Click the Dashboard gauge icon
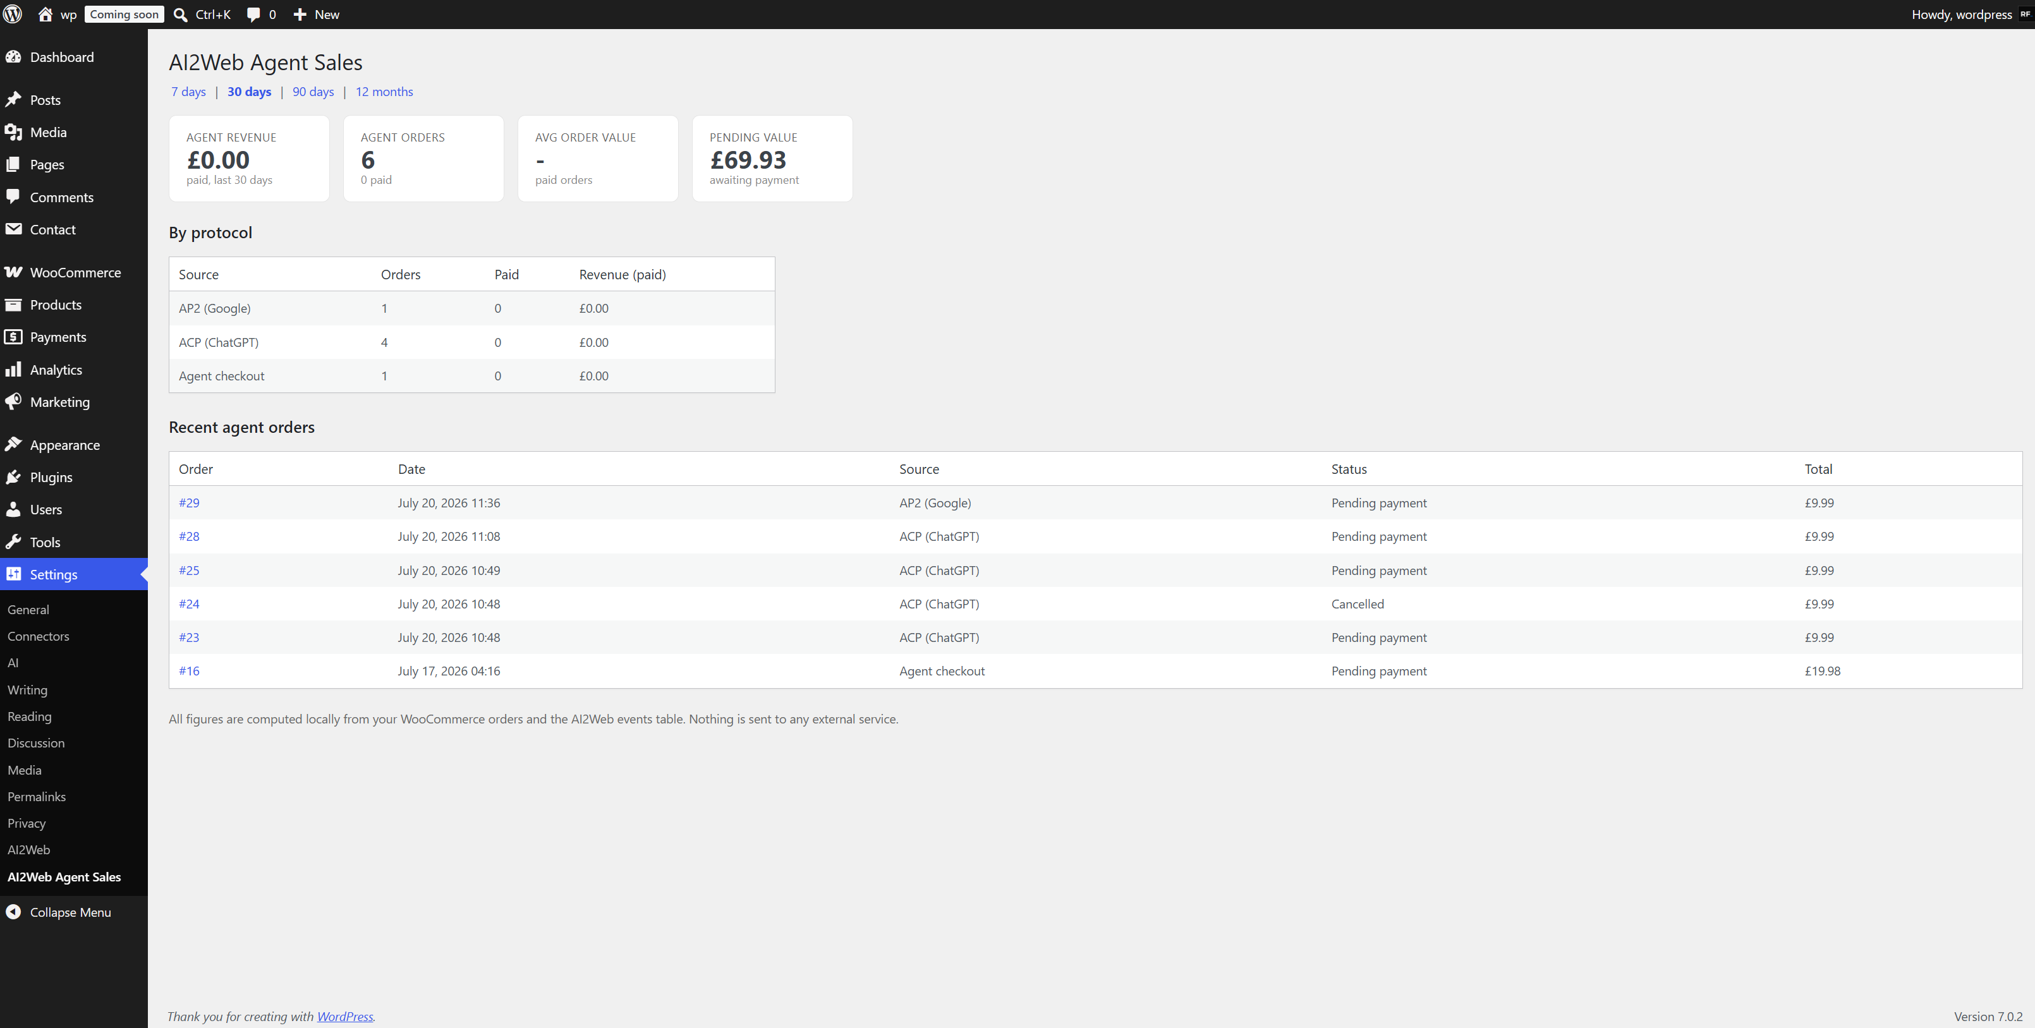2035x1028 pixels. point(13,57)
